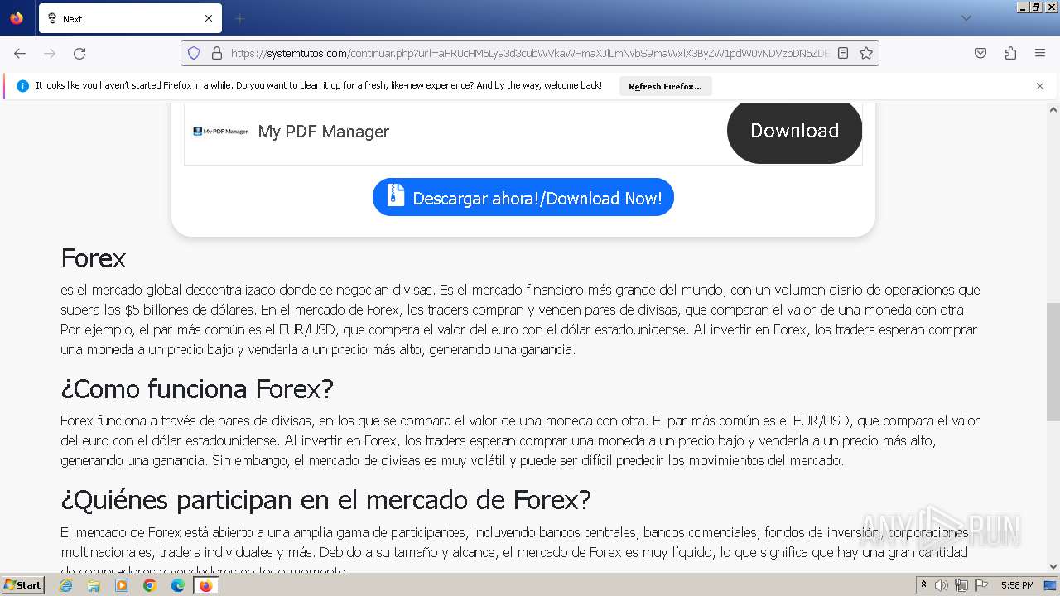Click the My PDF Manager title text

(x=323, y=132)
